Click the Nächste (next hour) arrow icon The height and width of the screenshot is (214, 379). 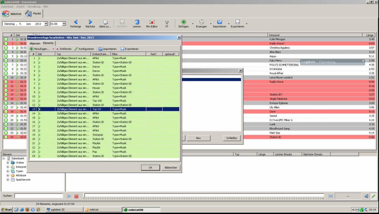pyautogui.click(x=90, y=22)
